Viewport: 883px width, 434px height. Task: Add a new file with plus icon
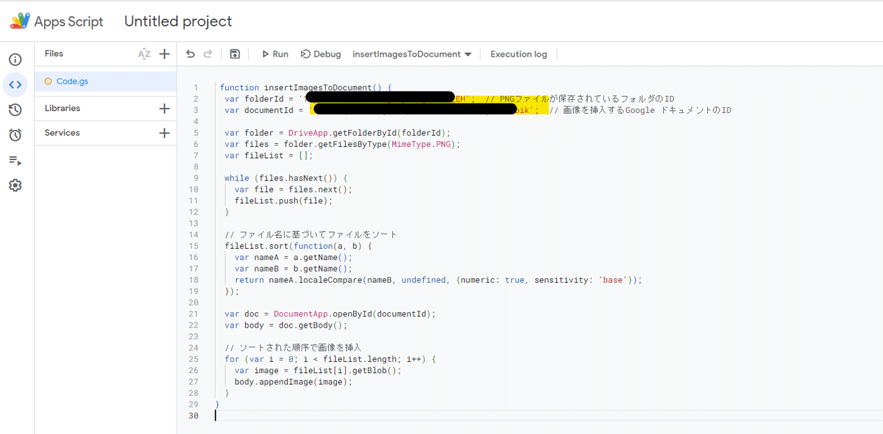tap(164, 54)
